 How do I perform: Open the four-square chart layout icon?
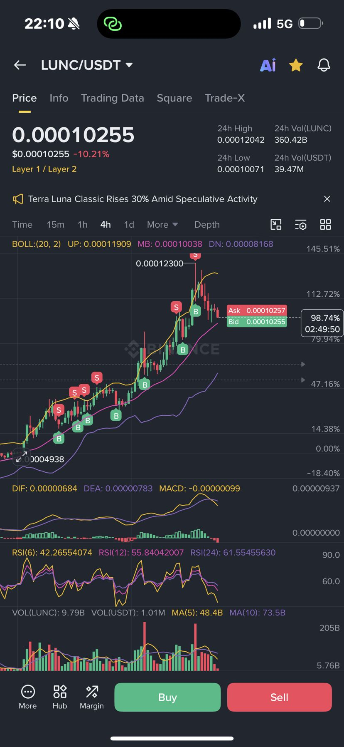tap(325, 225)
